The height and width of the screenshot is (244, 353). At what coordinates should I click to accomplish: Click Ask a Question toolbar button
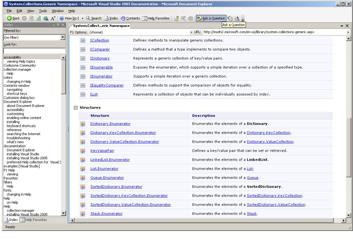tap(211, 19)
